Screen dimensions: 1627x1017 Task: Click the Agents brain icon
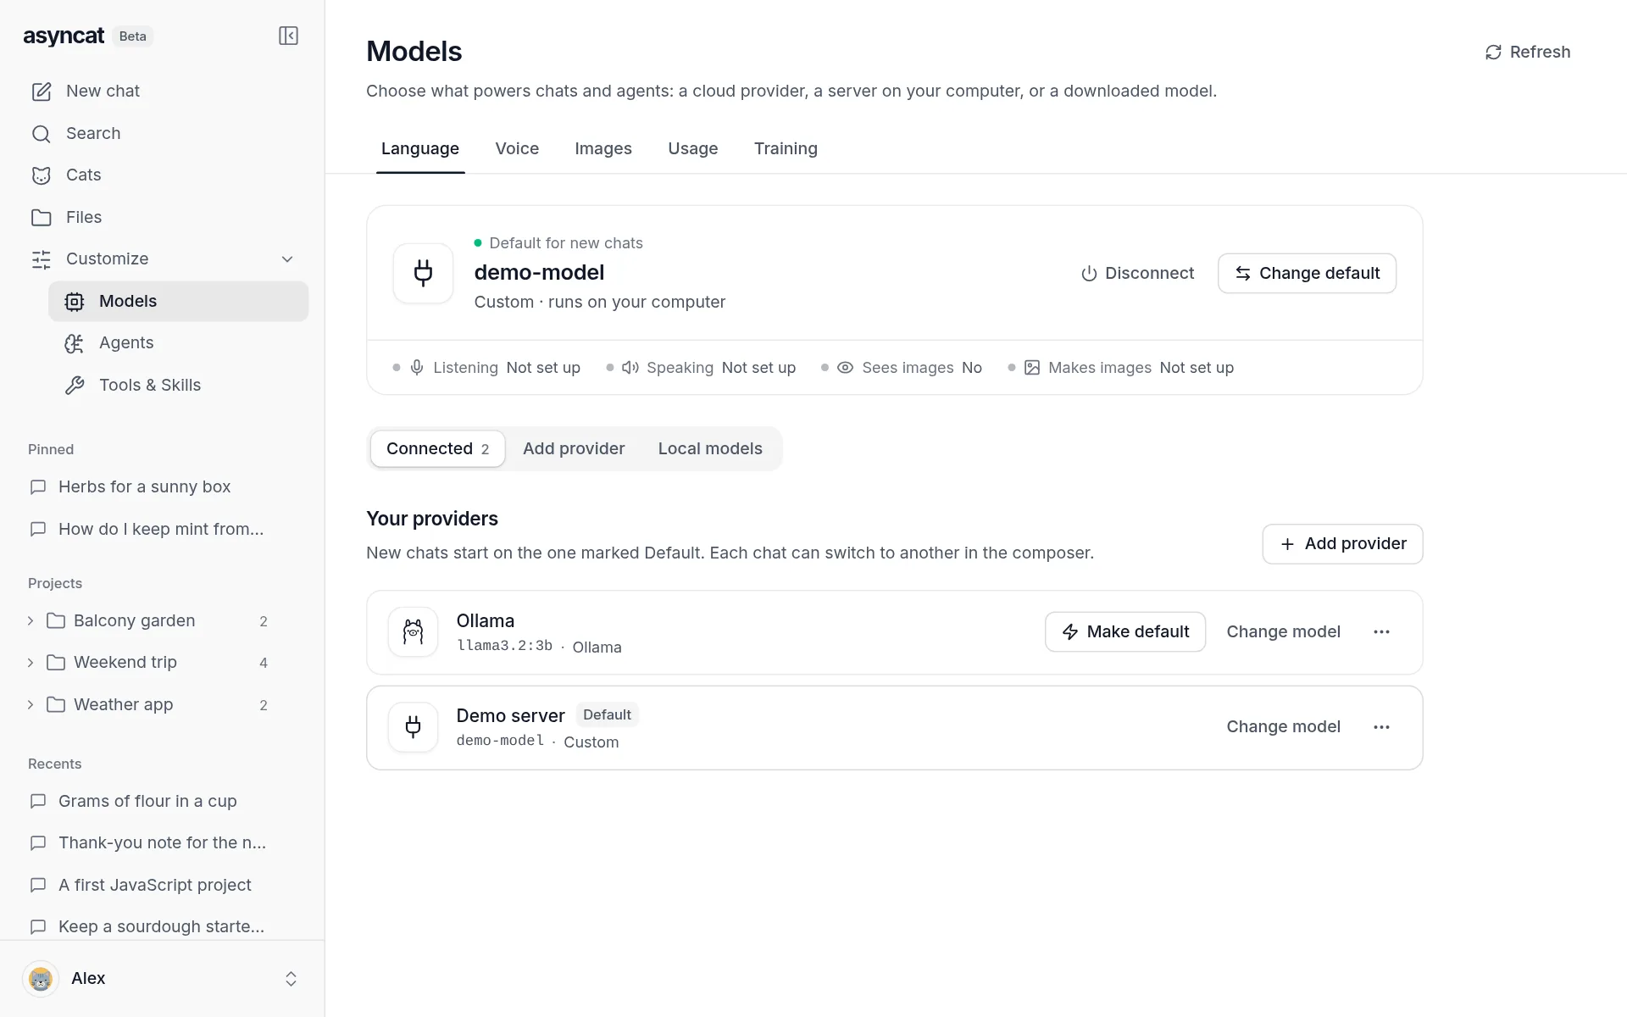click(75, 343)
